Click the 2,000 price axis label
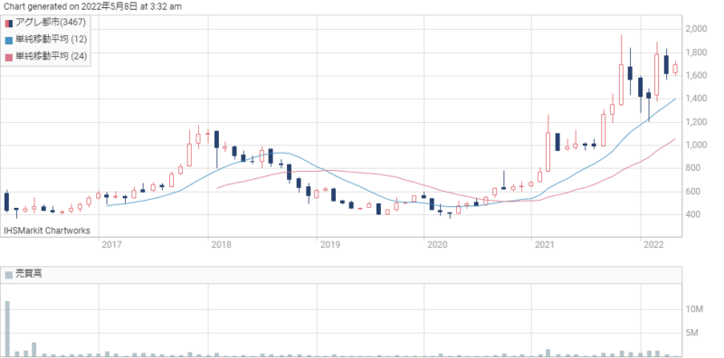724x358 pixels. click(696, 29)
